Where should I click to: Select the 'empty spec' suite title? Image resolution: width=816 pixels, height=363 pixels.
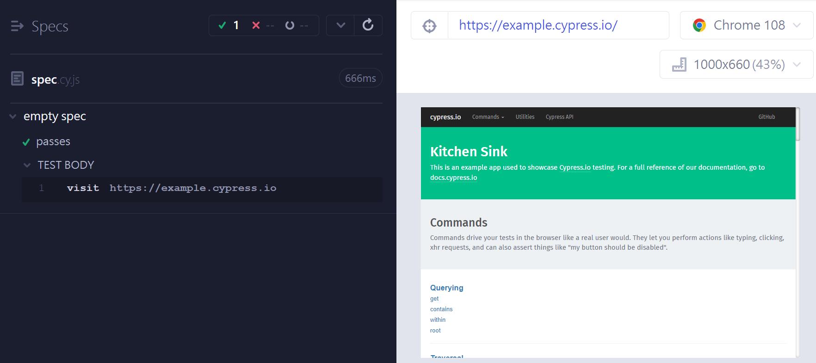[x=55, y=116]
